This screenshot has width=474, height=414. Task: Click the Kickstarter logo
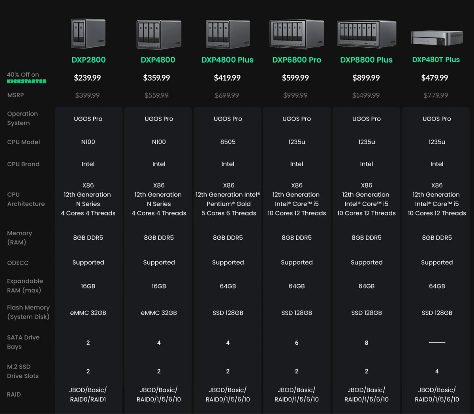pos(27,81)
